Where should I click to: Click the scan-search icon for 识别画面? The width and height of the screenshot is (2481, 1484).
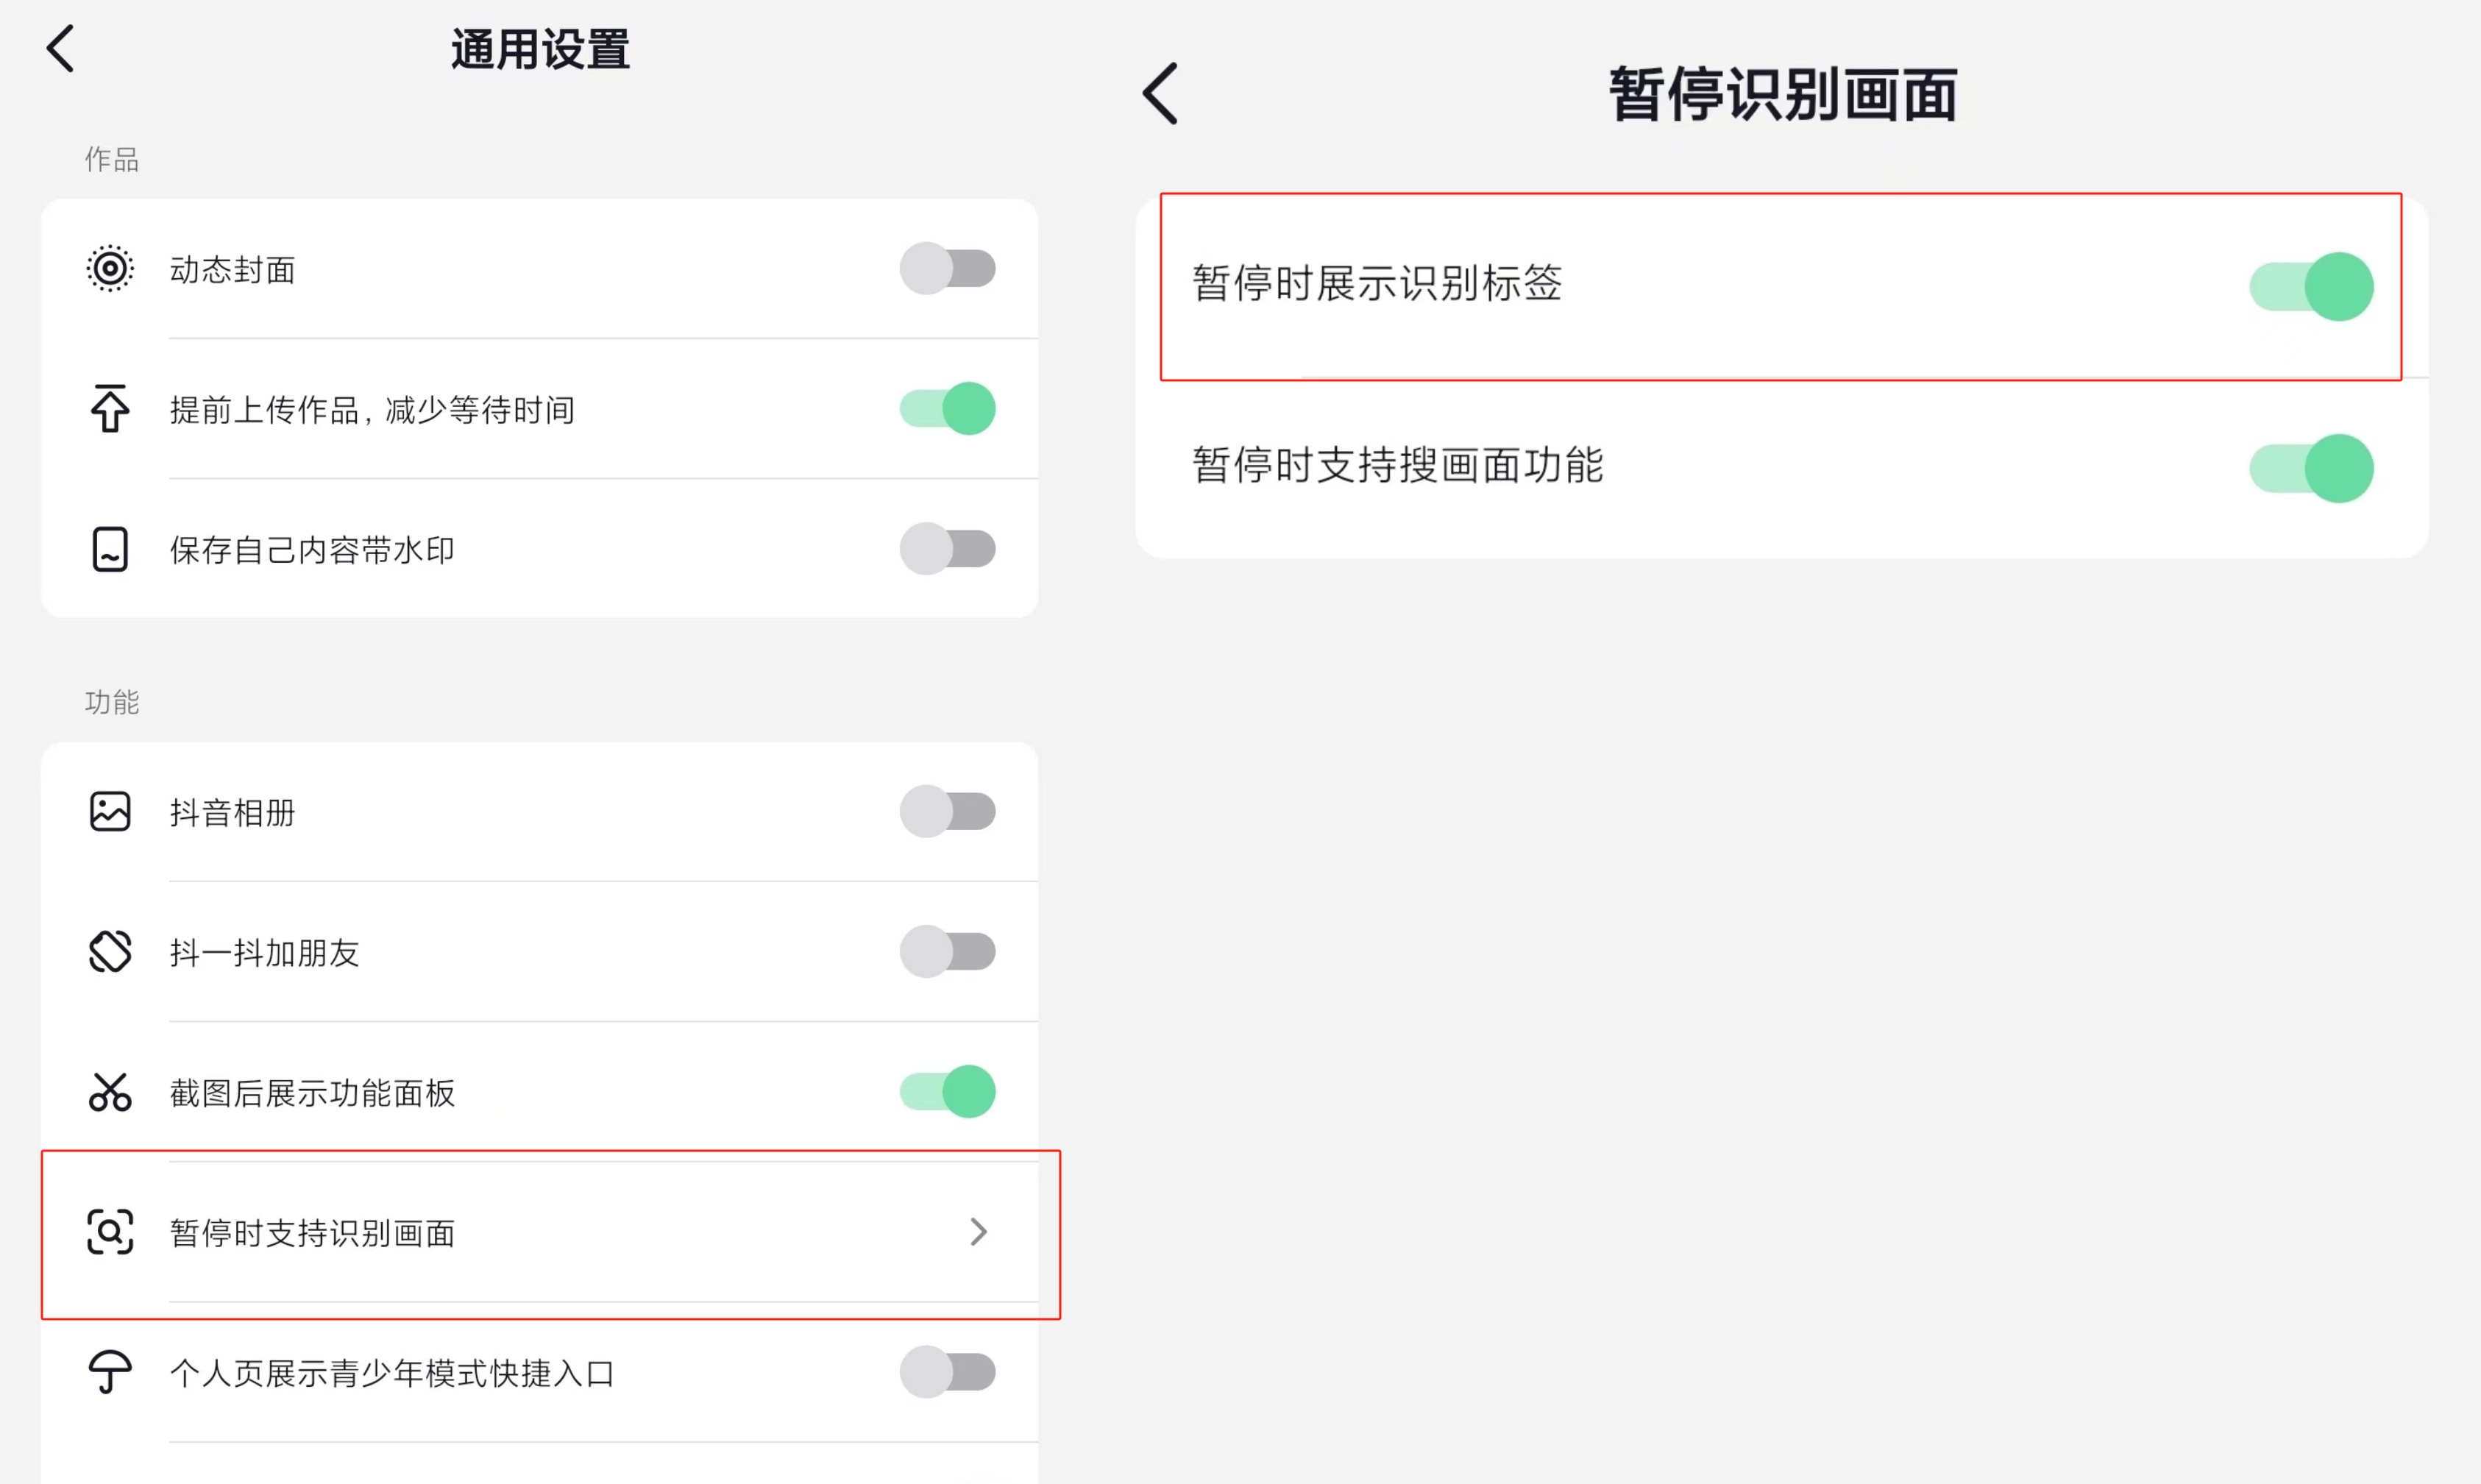tap(110, 1232)
